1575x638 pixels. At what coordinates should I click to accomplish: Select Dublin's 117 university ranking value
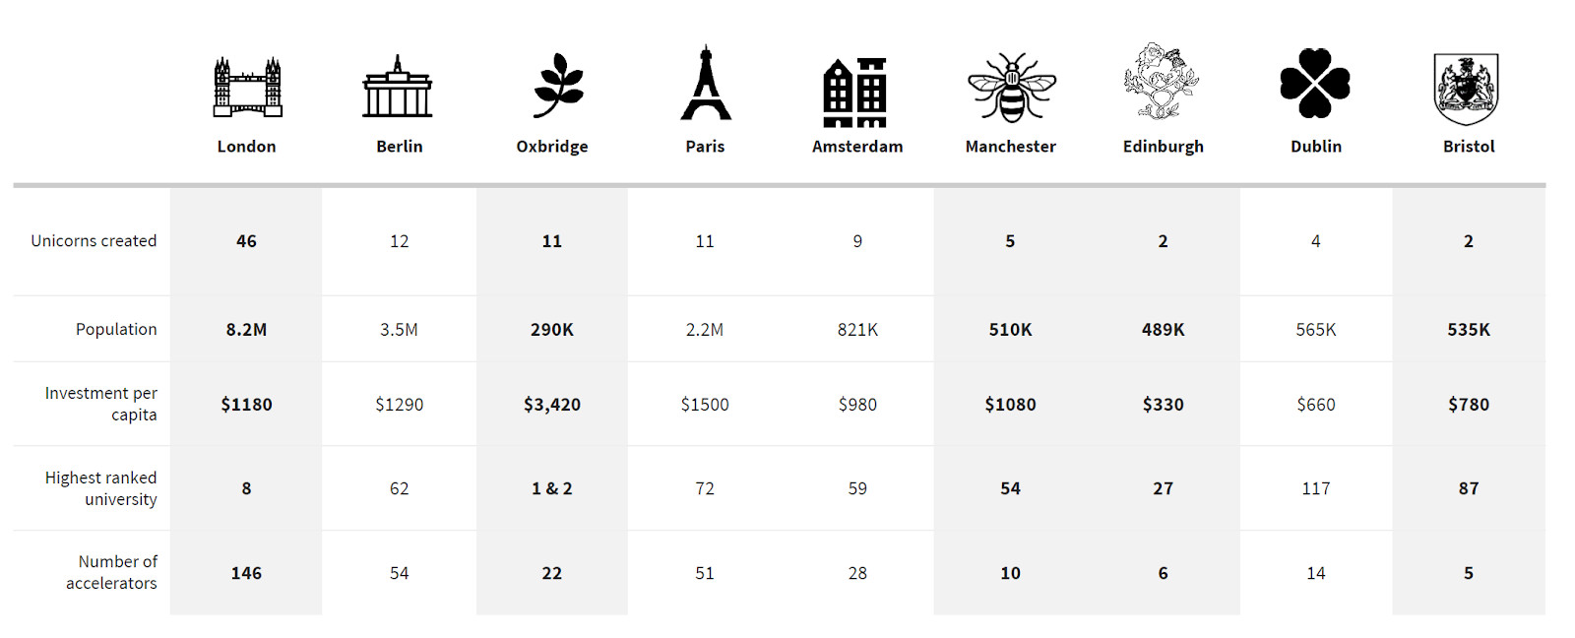point(1316,488)
